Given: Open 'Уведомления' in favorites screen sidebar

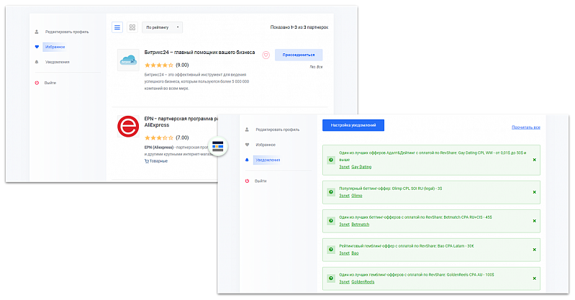Looking at the screenshot, I should coord(57,62).
